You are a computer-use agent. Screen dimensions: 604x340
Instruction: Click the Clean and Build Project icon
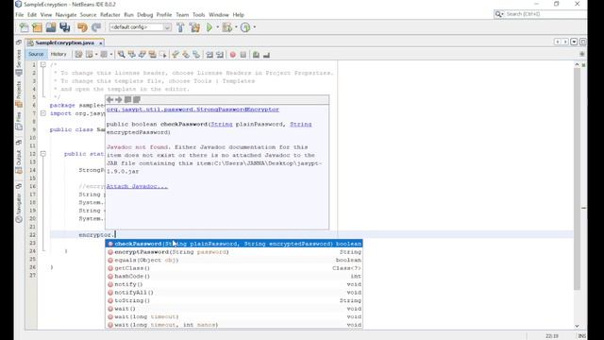click(x=194, y=27)
